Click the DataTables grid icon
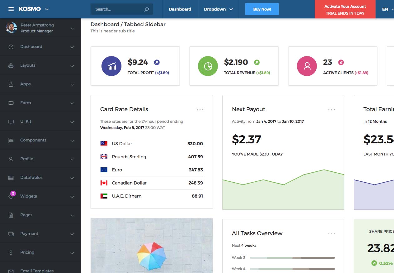Screen dimensions: 394x273 (11, 178)
